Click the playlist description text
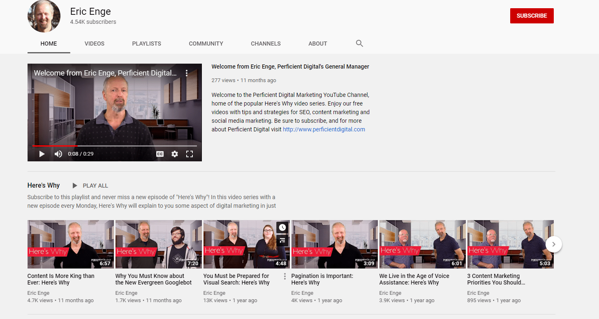The height and width of the screenshot is (319, 599). click(x=152, y=202)
